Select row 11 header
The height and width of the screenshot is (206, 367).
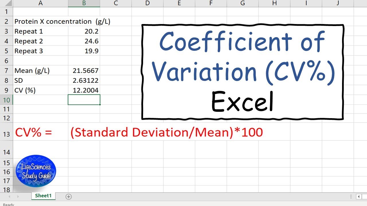click(x=7, y=109)
